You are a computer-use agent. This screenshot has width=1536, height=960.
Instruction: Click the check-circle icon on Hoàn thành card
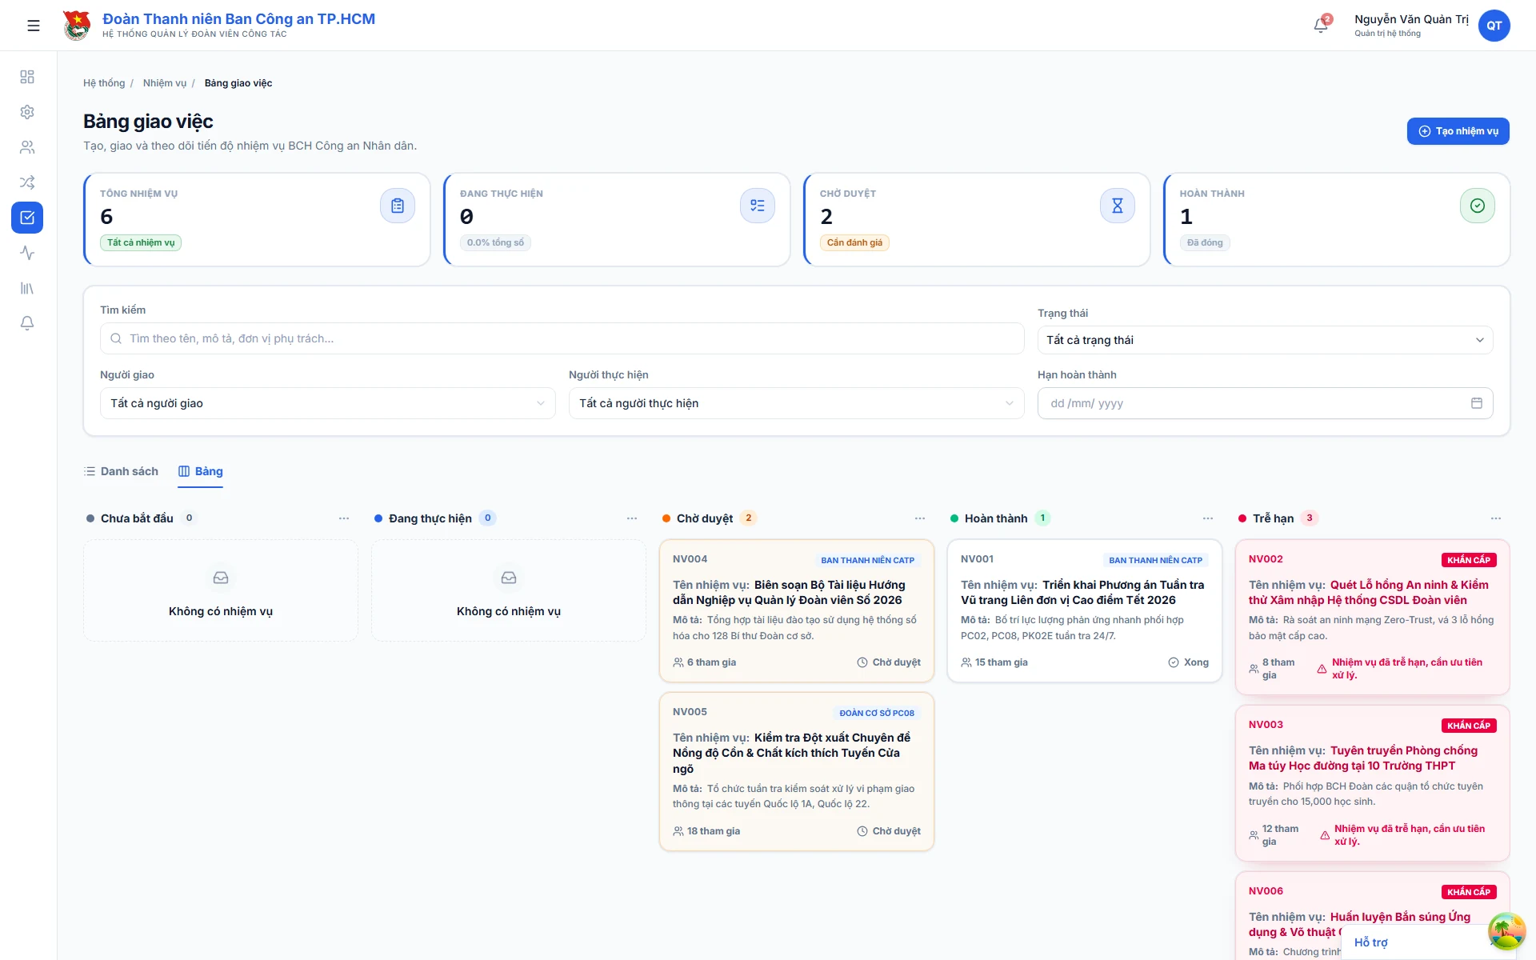[x=1478, y=206]
